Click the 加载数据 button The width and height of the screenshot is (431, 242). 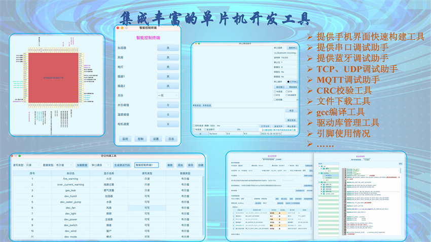[x=82, y=165]
